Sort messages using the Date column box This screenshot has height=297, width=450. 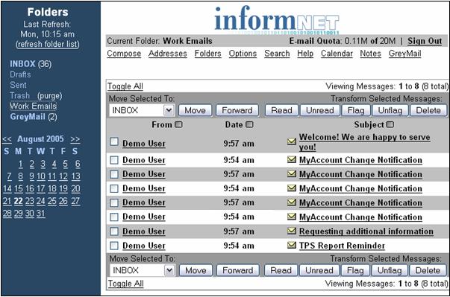pos(249,124)
